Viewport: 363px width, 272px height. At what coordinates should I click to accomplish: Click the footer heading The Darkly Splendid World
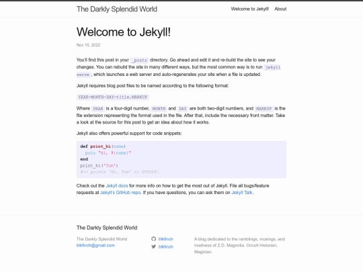coord(107,228)
